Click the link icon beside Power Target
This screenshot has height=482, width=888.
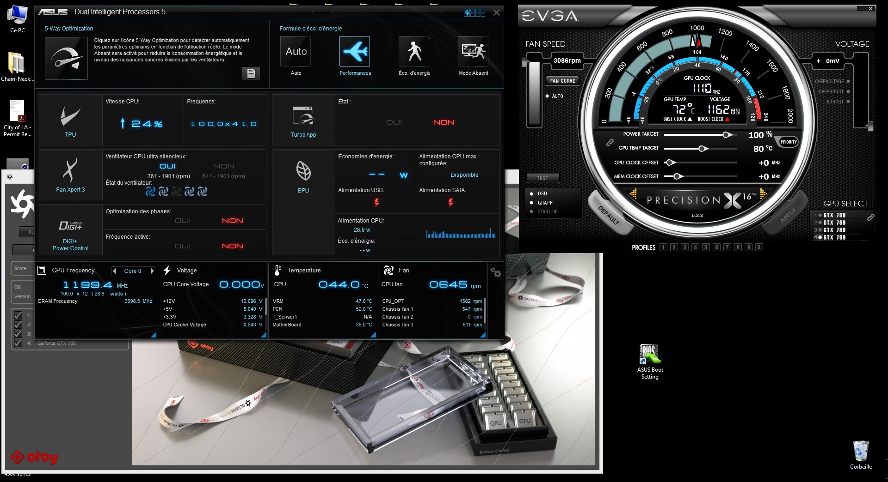610,143
